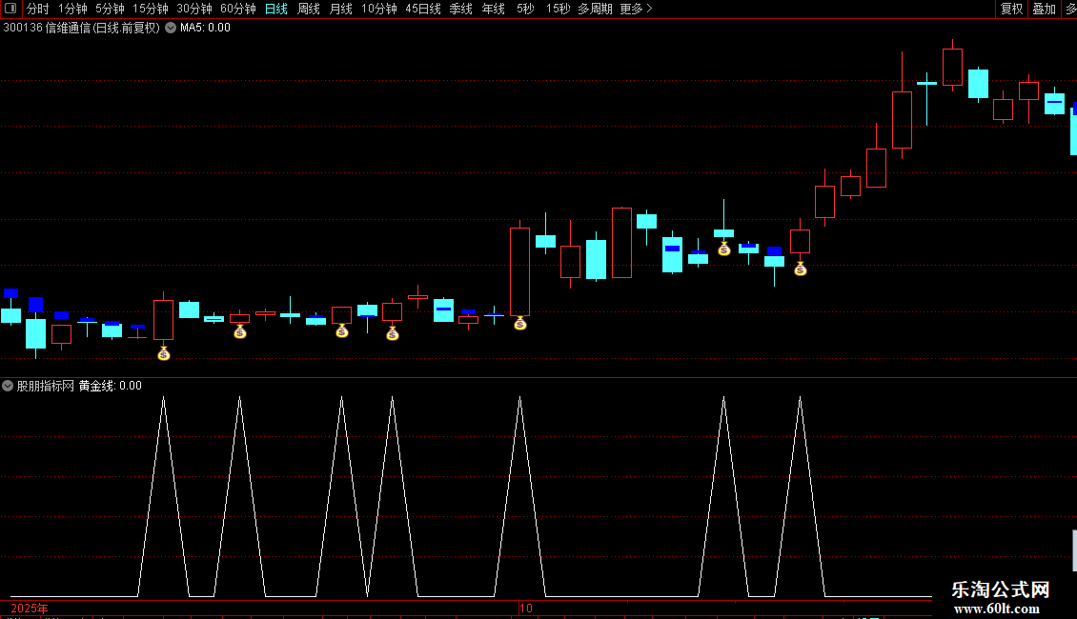This screenshot has width=1077, height=619.
Task: Click the right-edge vertical scrollbar handle
Action: pos(1074,549)
